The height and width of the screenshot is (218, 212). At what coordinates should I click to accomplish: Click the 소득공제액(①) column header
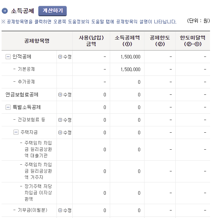(x=127, y=41)
